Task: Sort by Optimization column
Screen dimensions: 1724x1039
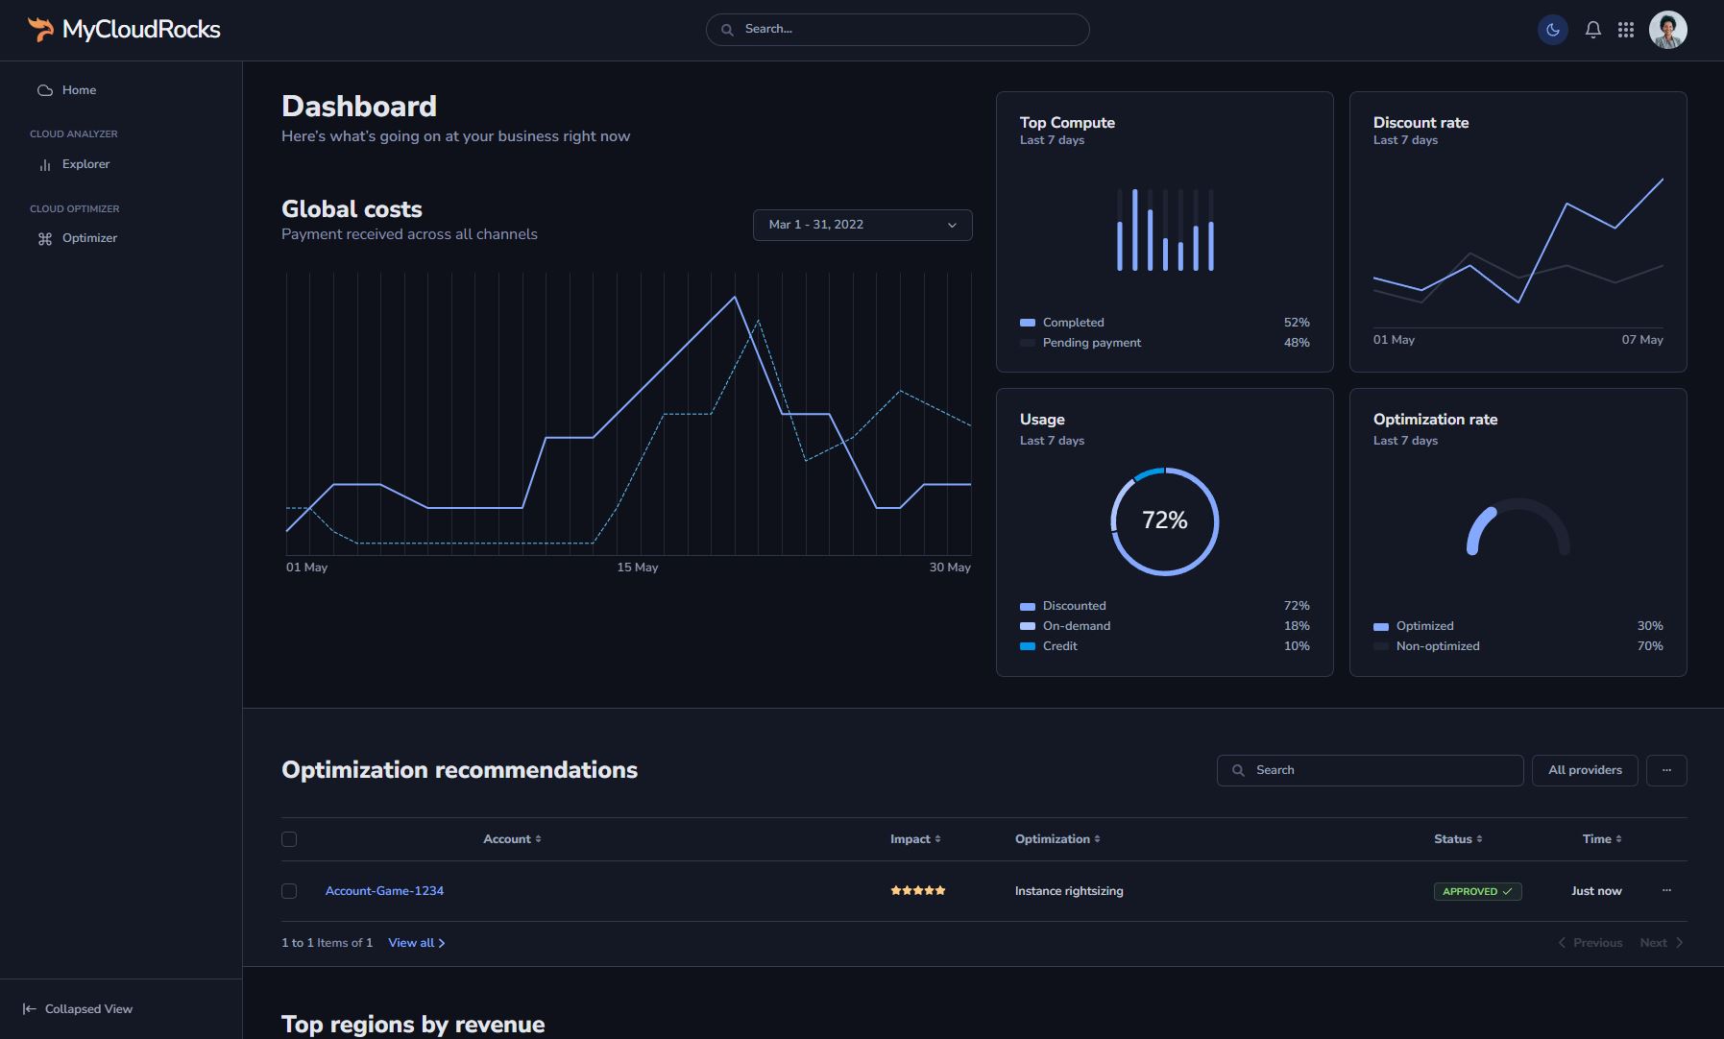Action: (1057, 839)
